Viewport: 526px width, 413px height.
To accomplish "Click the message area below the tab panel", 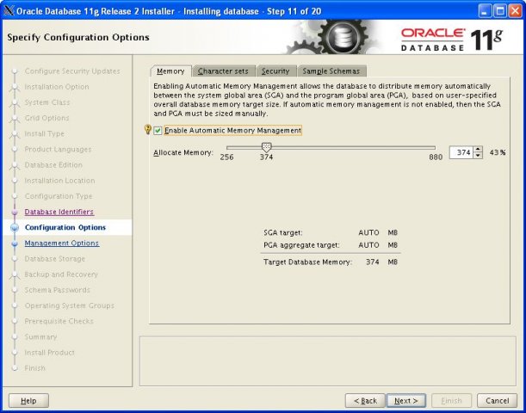I will pos(328,361).
